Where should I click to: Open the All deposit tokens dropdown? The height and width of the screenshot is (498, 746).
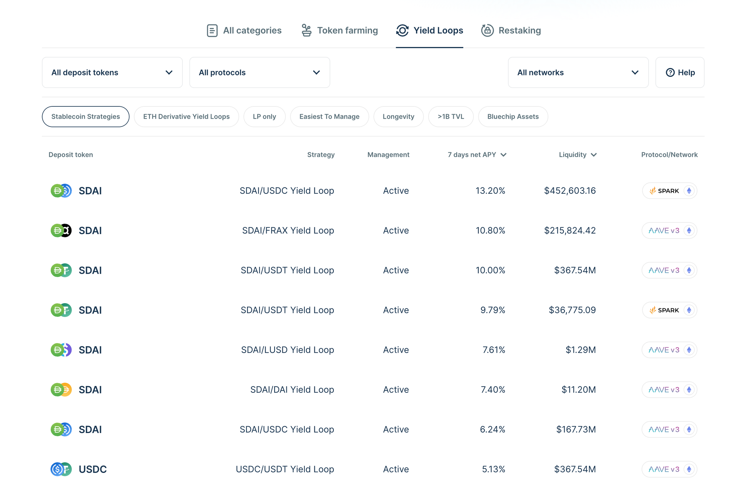112,72
